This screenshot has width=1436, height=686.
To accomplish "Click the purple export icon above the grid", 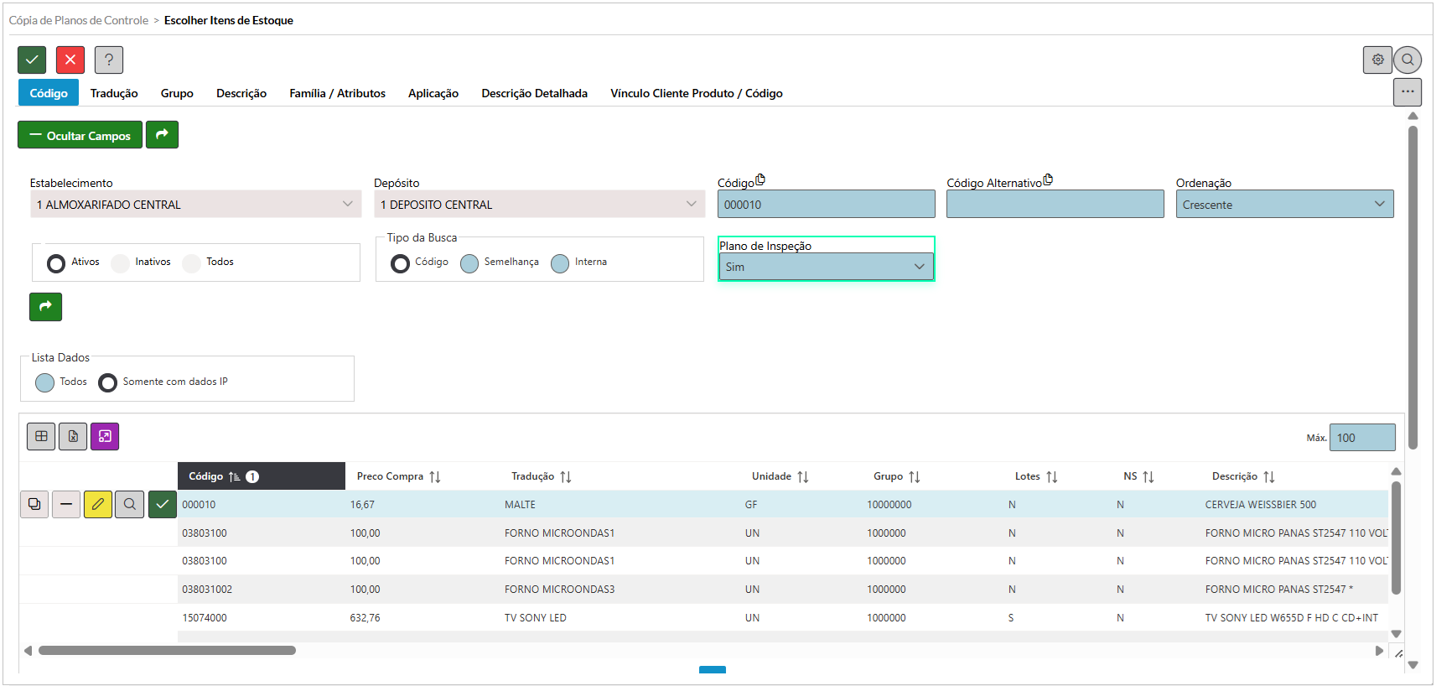I will [x=105, y=436].
